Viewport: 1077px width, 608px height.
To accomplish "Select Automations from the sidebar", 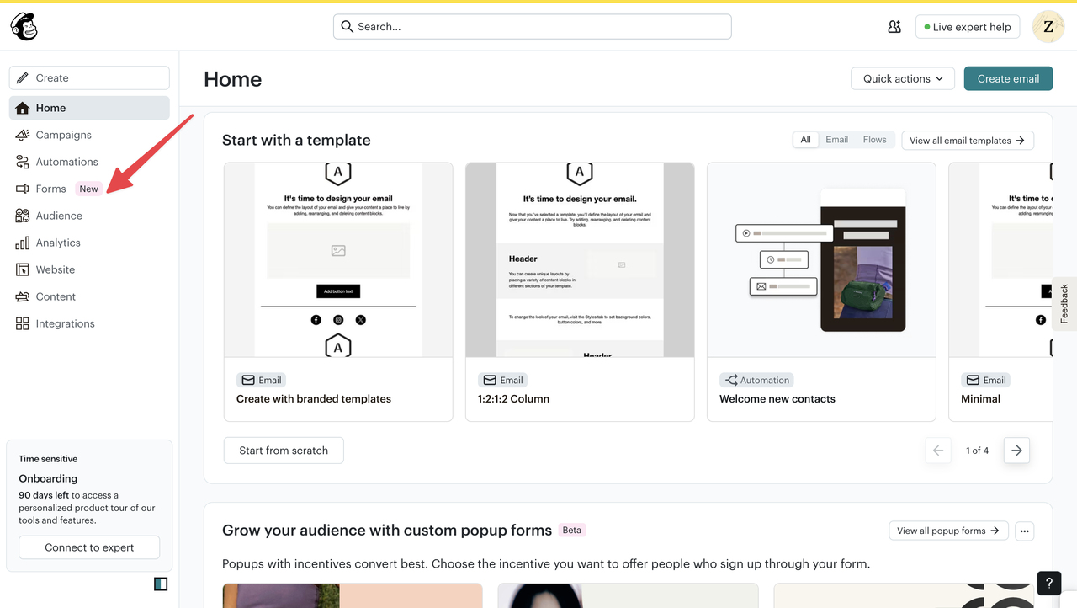I will (66, 162).
